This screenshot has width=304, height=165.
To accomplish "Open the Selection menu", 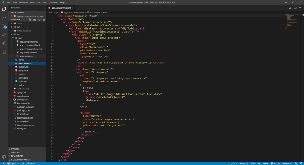I will click(23, 3).
